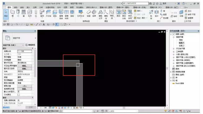Switch to the 管理 ribbon tab
Screen dimensions: 203x114
[72, 7]
